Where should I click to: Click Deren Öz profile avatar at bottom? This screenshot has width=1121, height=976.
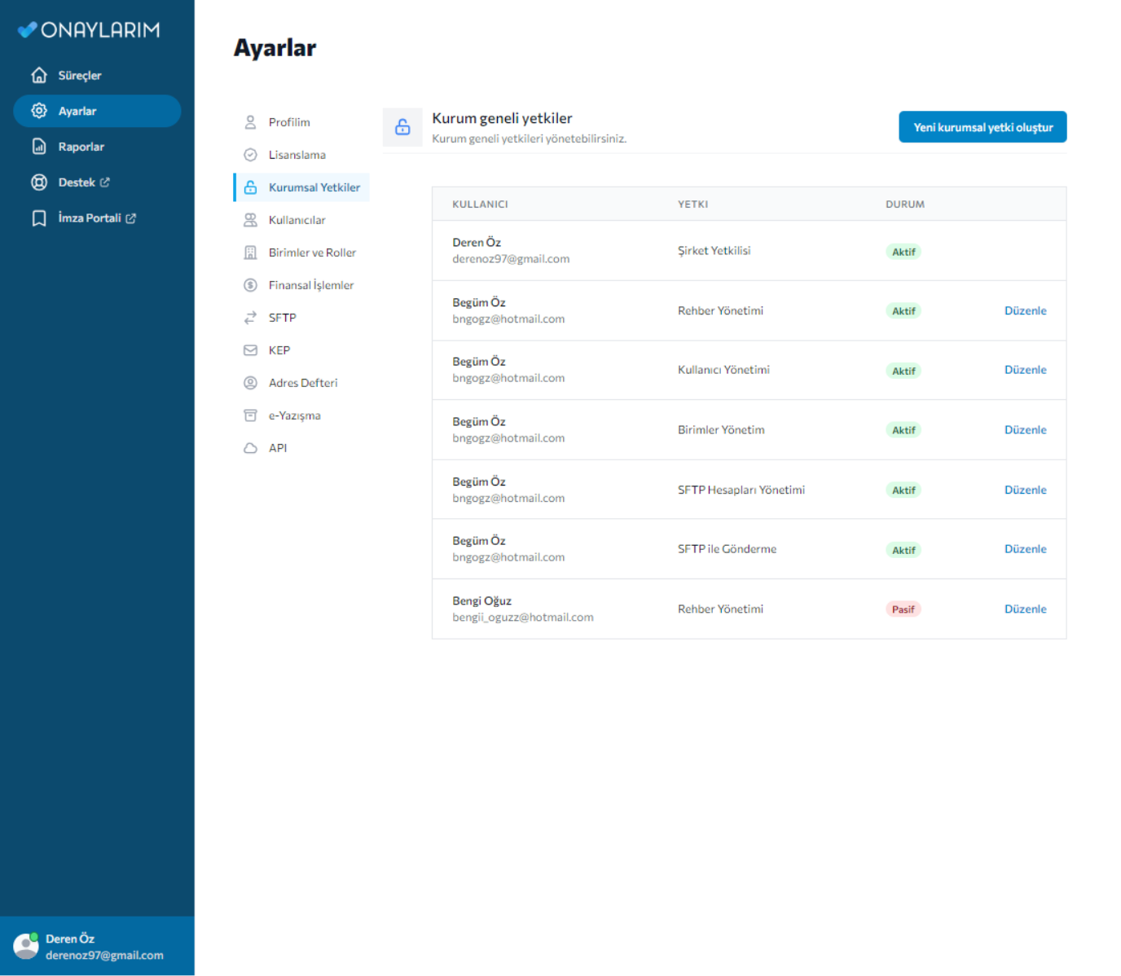pyautogui.click(x=26, y=946)
